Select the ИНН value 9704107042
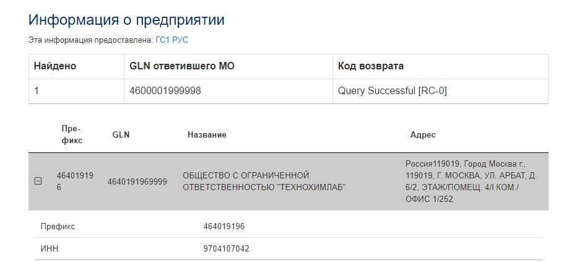561x262 pixels. (x=226, y=249)
